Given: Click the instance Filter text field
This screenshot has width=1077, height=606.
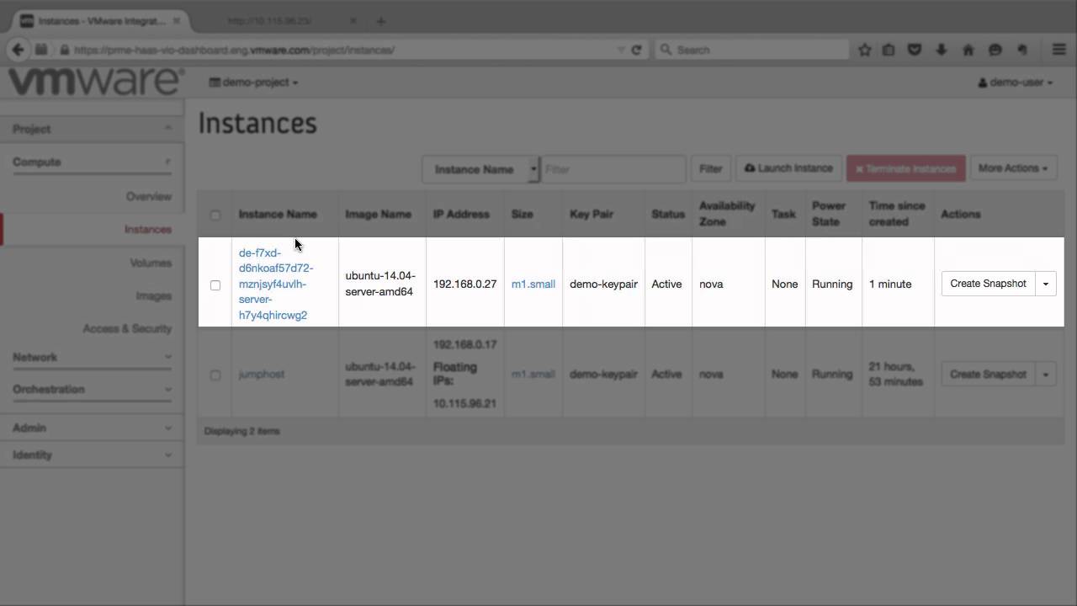Looking at the screenshot, I should [x=613, y=169].
